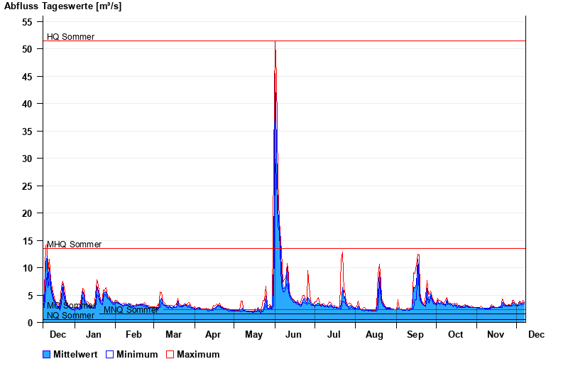Click the Abfluss Tageswerte chart title
Image resolution: width=568 pixels, height=391 pixels.
pyautogui.click(x=62, y=6)
